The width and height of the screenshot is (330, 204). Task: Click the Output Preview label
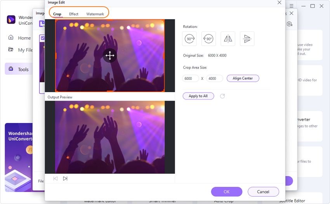(x=60, y=97)
